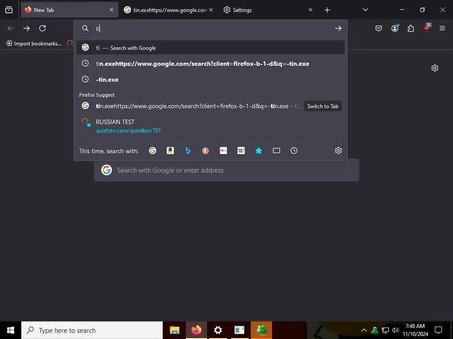Click the page 'Search with Google' box
453x339 pixels.
(x=226, y=170)
